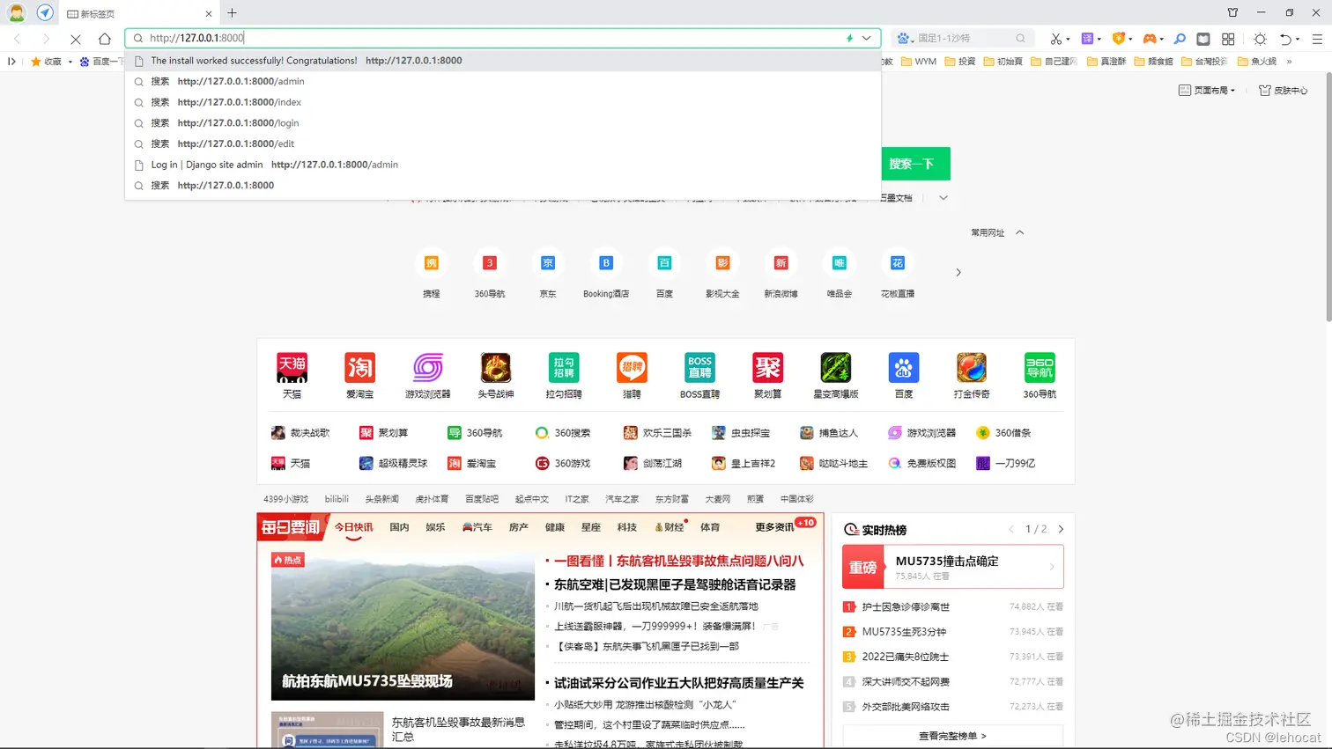This screenshot has height=749, width=1332.
Task: Click the game center toolbar icon
Action: tap(1150, 39)
